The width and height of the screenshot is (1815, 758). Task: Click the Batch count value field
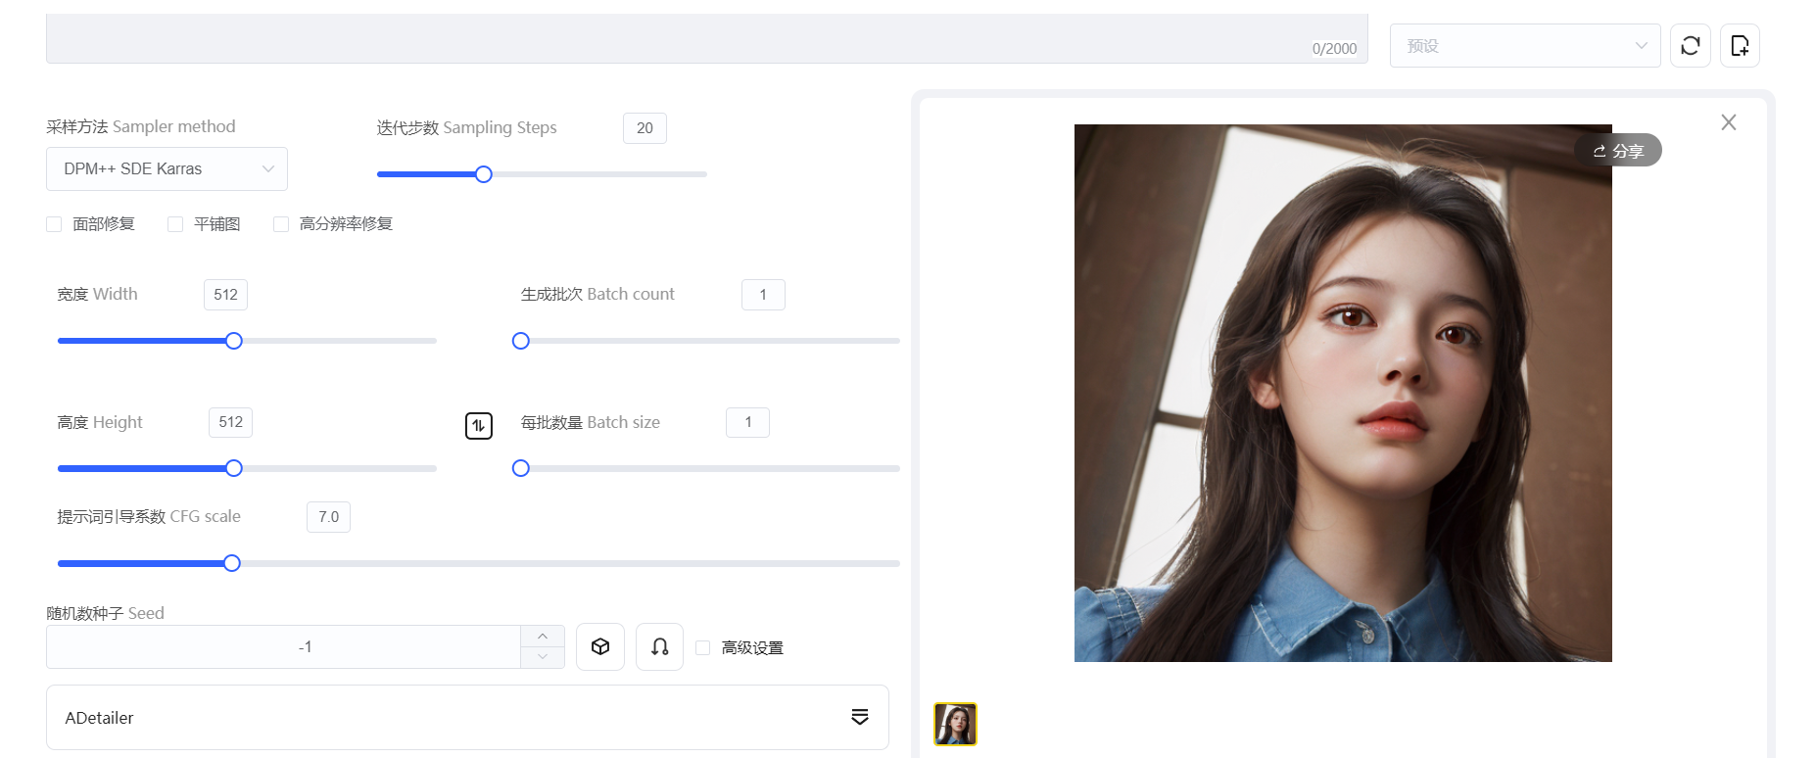tap(763, 295)
